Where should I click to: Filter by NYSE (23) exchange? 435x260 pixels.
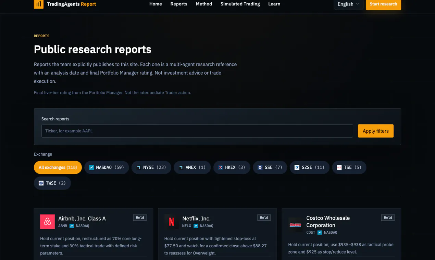click(151, 168)
